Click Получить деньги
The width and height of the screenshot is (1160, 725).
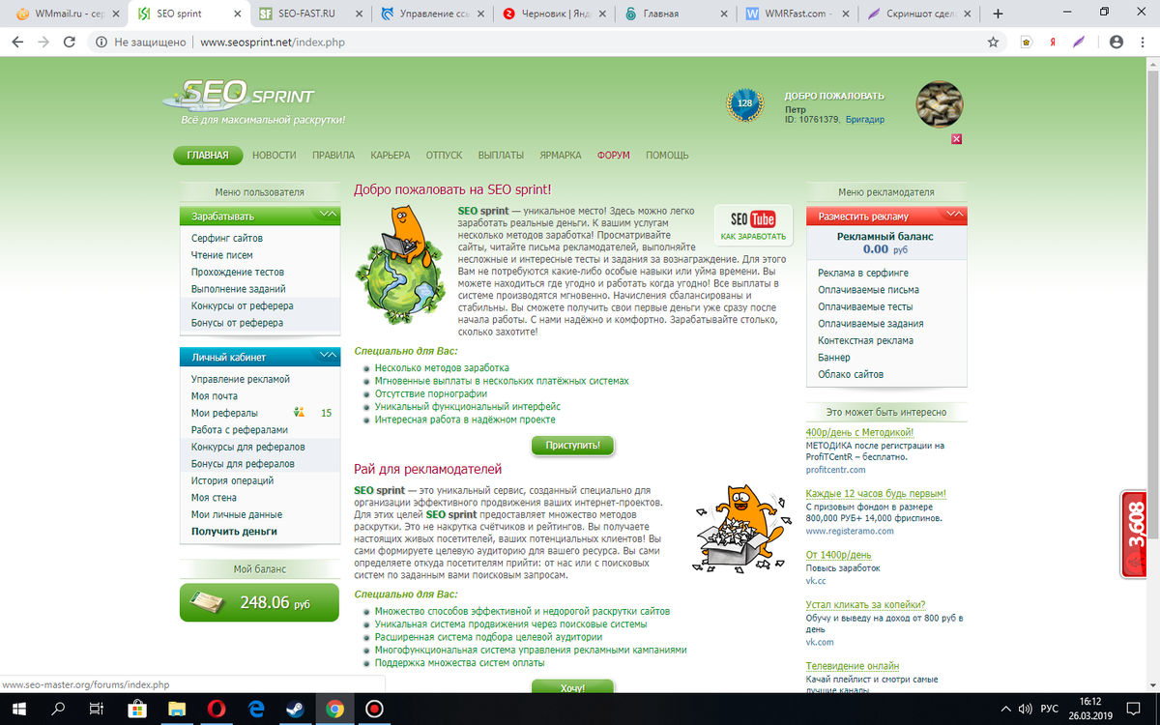pyautogui.click(x=234, y=531)
